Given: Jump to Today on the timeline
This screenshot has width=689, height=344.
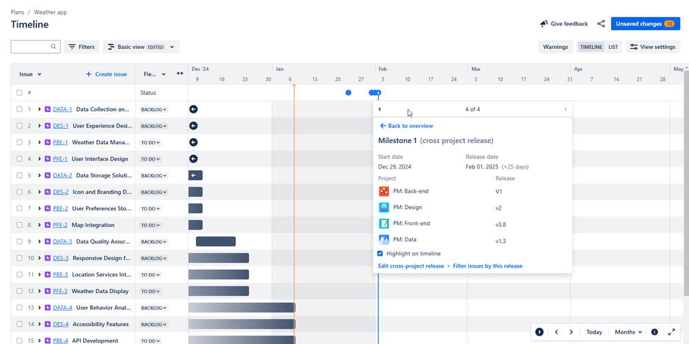Looking at the screenshot, I should tap(594, 332).
